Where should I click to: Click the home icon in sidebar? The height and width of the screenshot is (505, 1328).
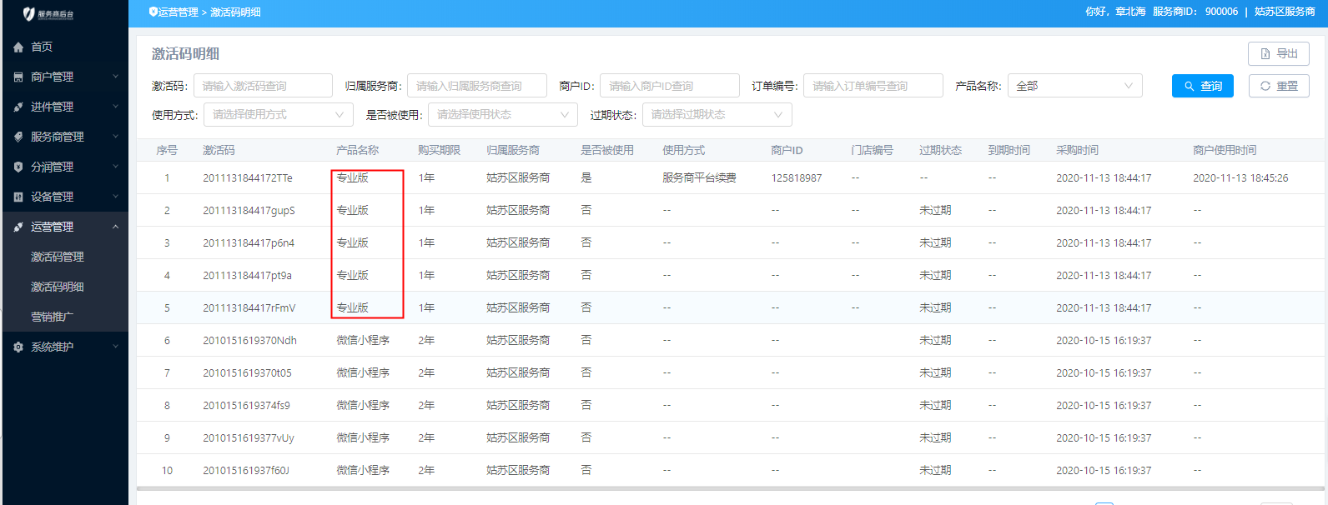point(18,47)
